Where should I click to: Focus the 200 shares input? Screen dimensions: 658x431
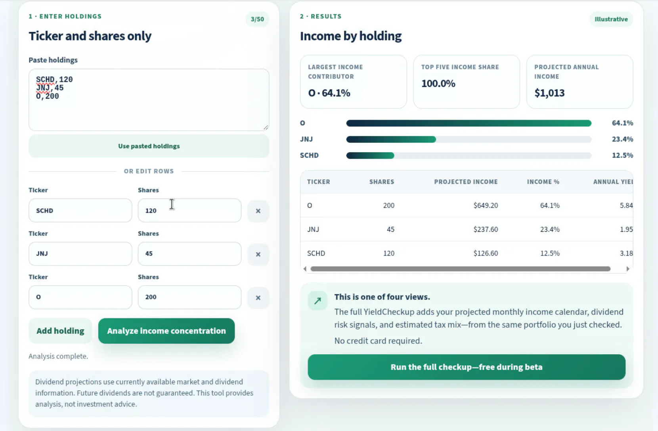tap(189, 297)
